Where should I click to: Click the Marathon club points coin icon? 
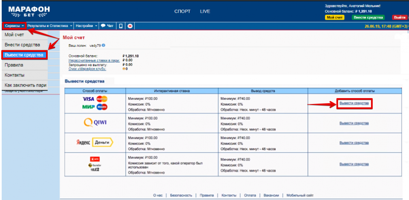[124, 69]
